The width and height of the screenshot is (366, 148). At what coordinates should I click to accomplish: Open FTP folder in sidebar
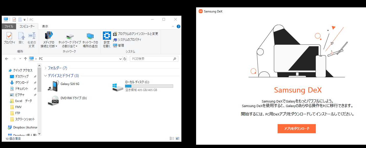point(15,113)
